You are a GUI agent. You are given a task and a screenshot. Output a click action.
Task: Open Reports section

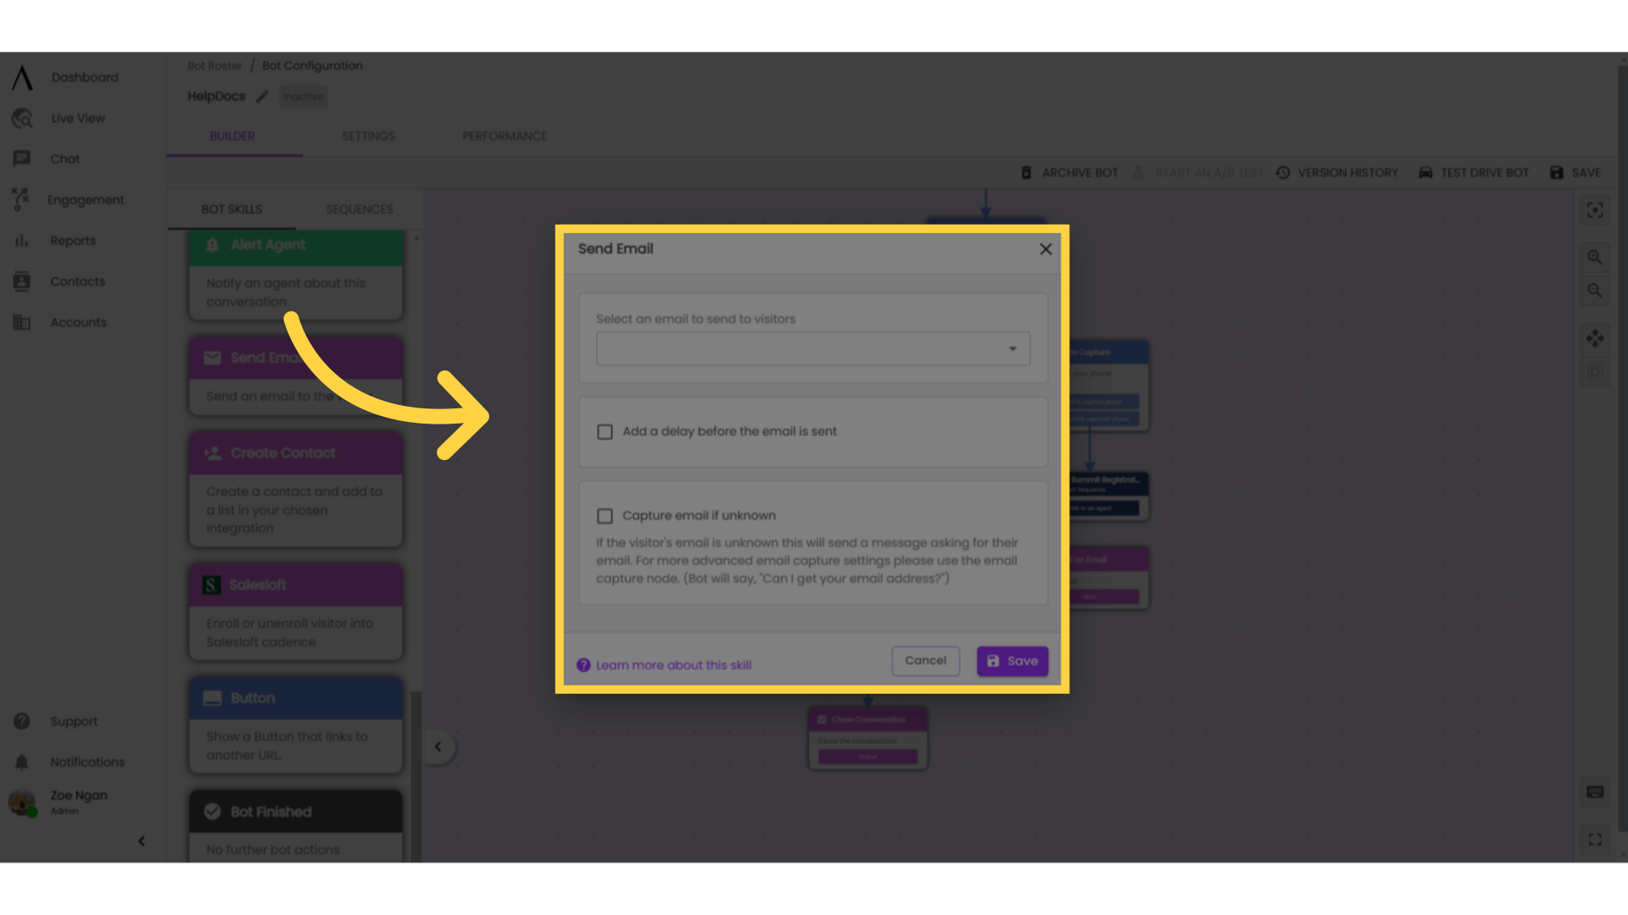pyautogui.click(x=71, y=241)
